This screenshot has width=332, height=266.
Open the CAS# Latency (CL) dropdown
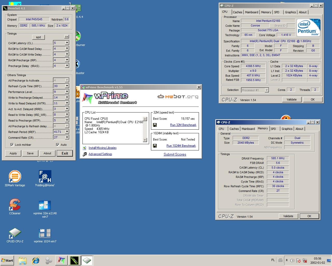[x=67, y=43]
